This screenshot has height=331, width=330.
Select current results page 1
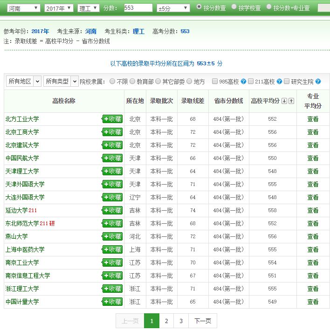coord(151,321)
